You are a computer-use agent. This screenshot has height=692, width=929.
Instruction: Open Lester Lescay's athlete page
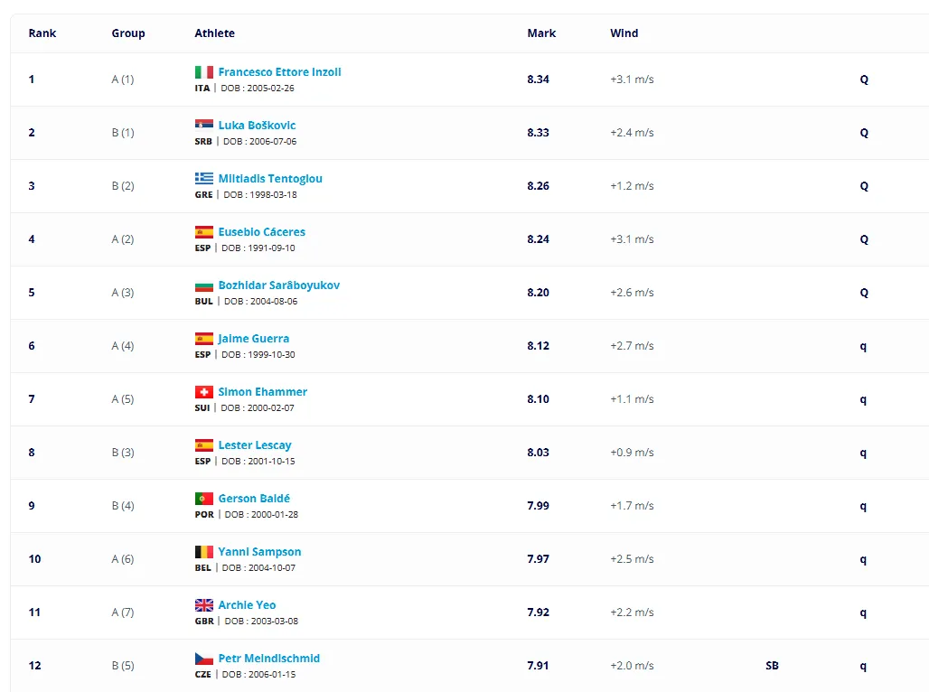[255, 445]
